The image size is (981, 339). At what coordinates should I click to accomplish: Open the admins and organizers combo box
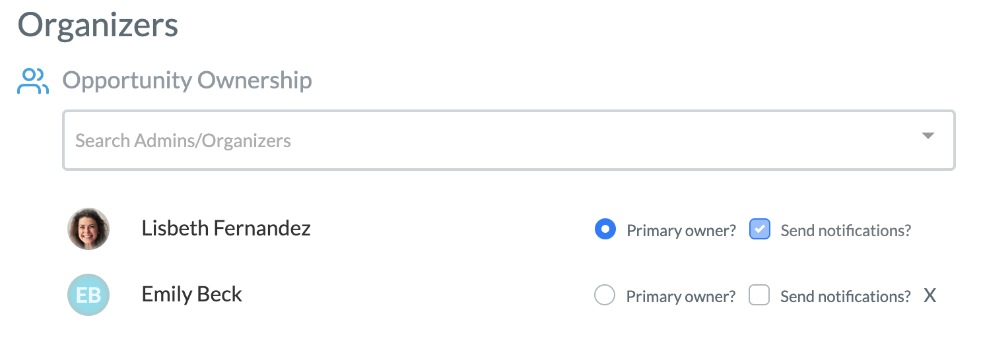[x=508, y=140]
